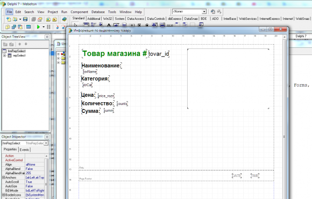The image size is (312, 199).
Task: Switch to the Events tab
Action: 24,150
